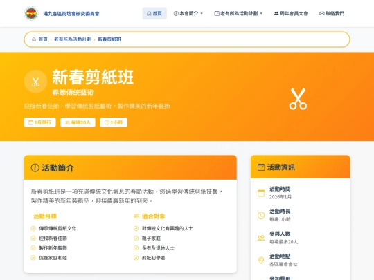Click the check icon beside 傳承傳統剪紙文化
The image size is (374, 280).
pyautogui.click(x=33, y=229)
